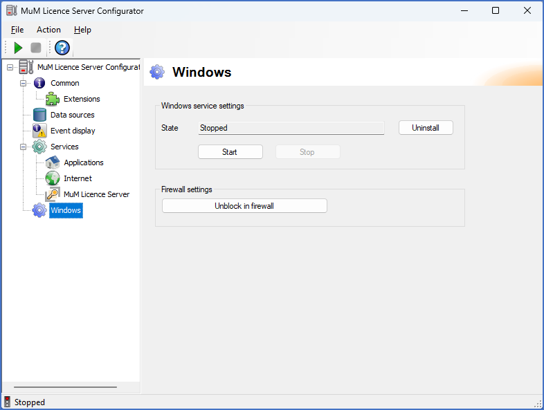Viewport: 544px width, 410px height.
Task: Click the State label
Action: 170,128
